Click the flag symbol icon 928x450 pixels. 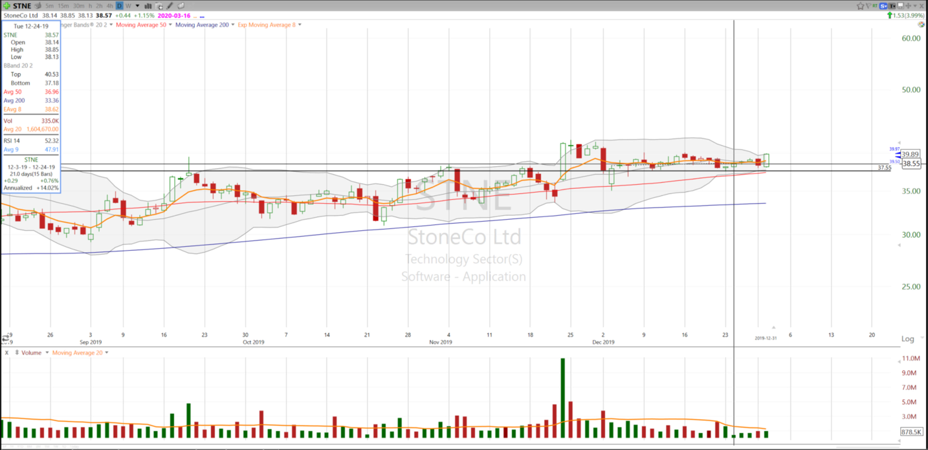click(868, 6)
